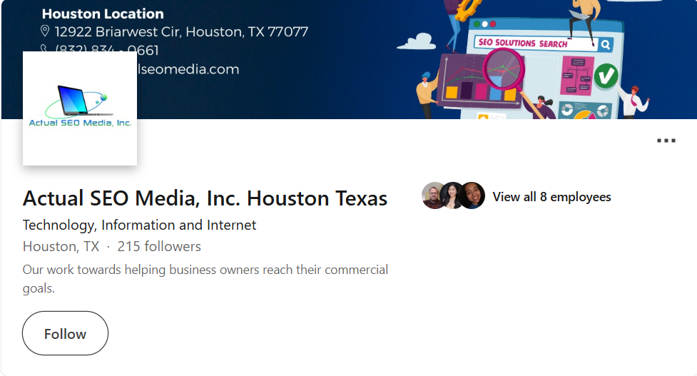Click Technology, Information and Internet text
Viewport: 697px width, 376px height.
click(140, 225)
